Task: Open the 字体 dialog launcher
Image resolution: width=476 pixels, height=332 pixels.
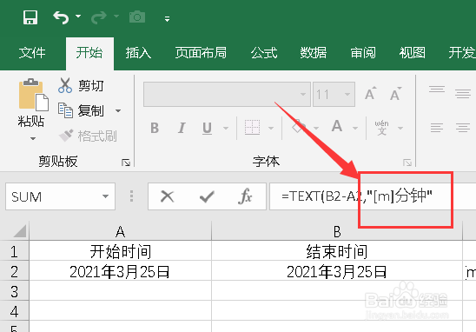Action: (x=407, y=163)
